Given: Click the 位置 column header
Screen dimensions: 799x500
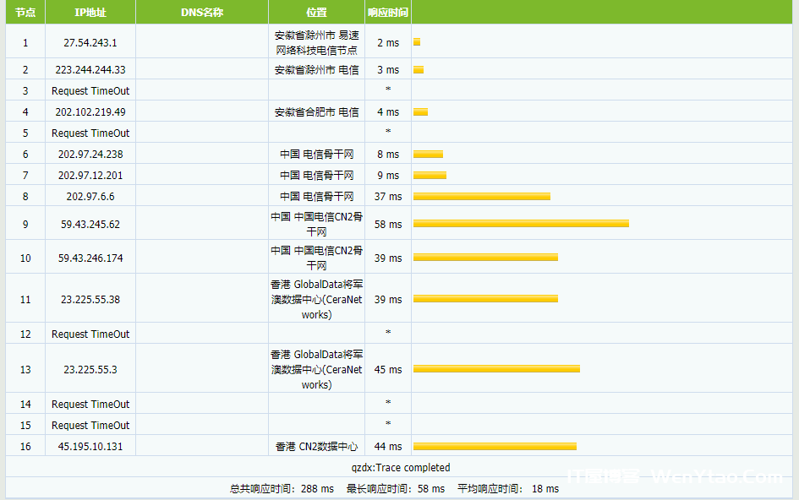Looking at the screenshot, I should pos(316,13).
